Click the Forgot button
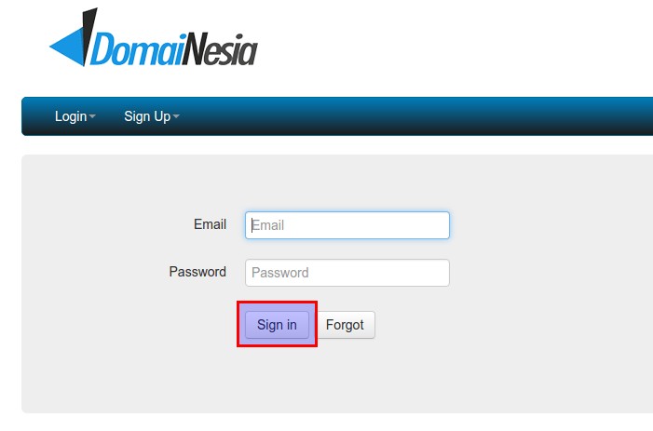The width and height of the screenshot is (653, 431). (345, 325)
